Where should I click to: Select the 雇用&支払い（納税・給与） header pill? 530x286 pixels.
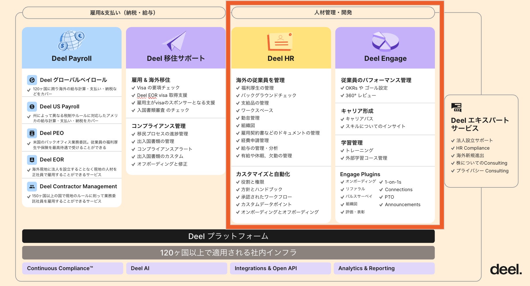pos(124,13)
